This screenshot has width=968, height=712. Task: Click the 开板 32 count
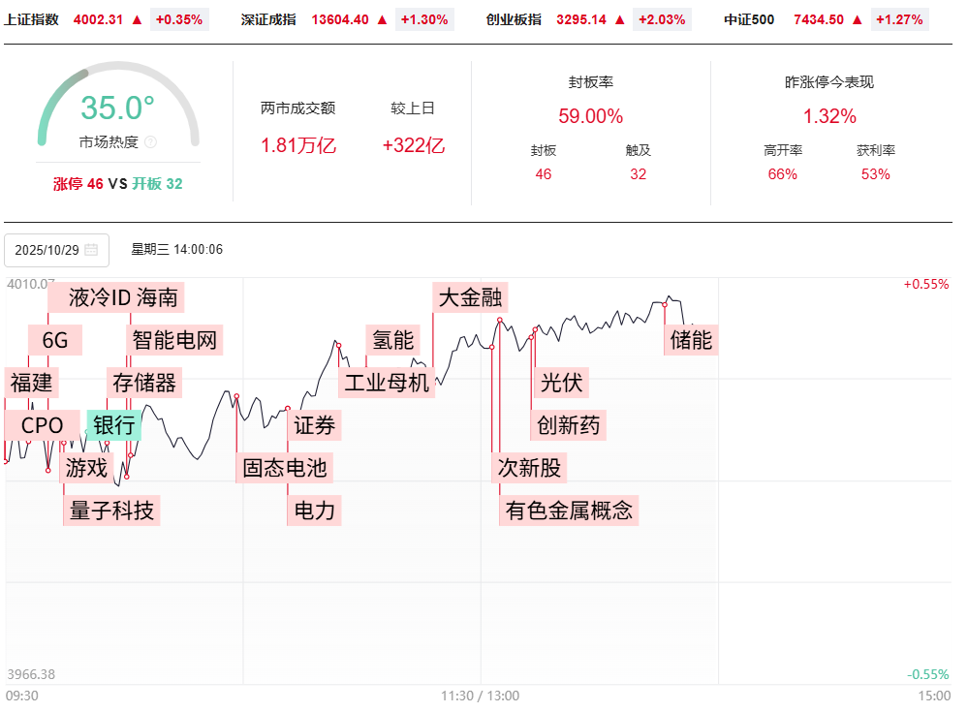157,183
